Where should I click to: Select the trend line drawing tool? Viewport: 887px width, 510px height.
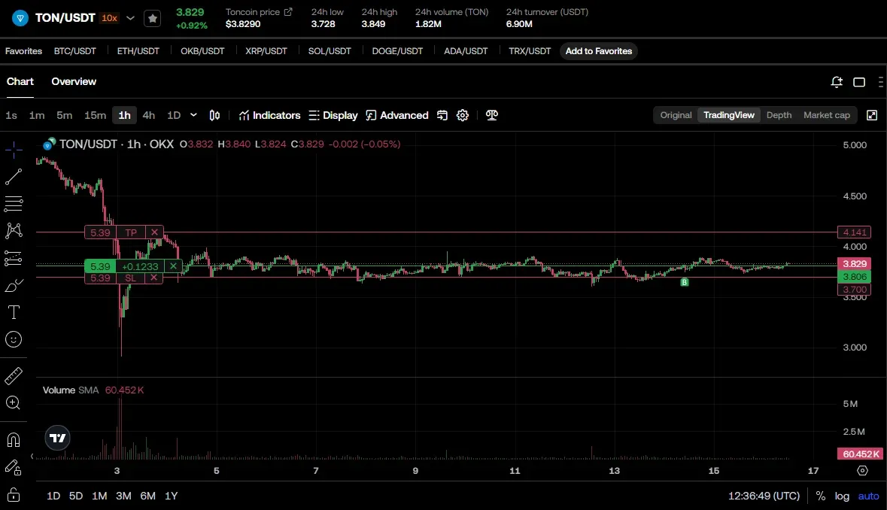(x=14, y=178)
